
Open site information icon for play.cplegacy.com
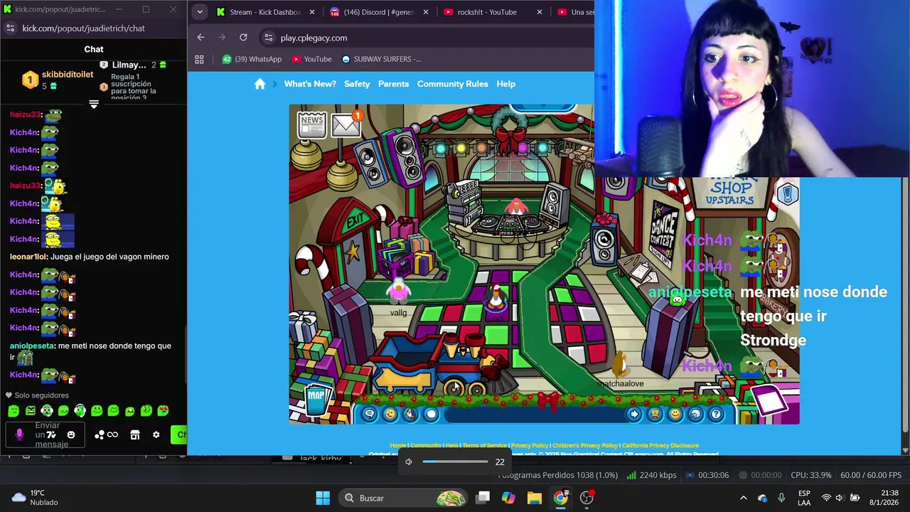[268, 38]
